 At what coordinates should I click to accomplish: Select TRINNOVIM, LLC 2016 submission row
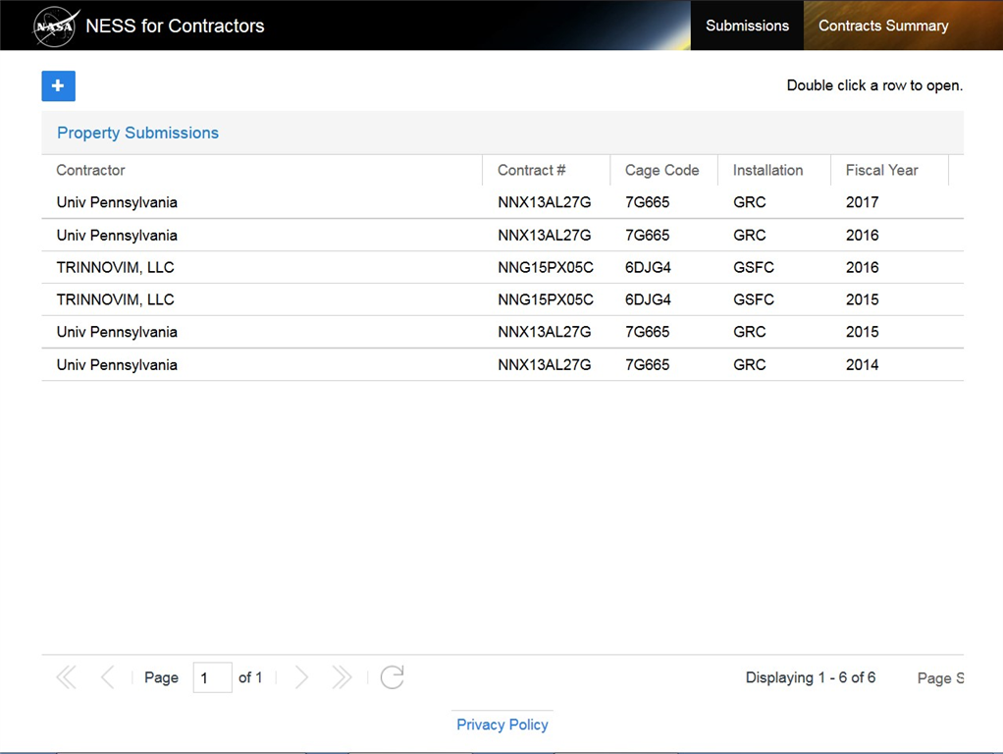pos(116,267)
